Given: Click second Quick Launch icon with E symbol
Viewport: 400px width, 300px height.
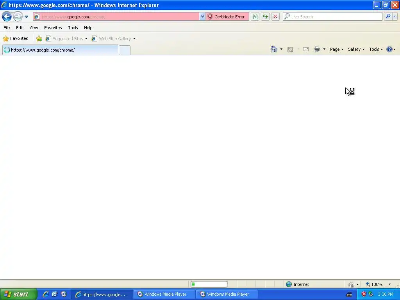Looking at the screenshot, I should (54, 294).
